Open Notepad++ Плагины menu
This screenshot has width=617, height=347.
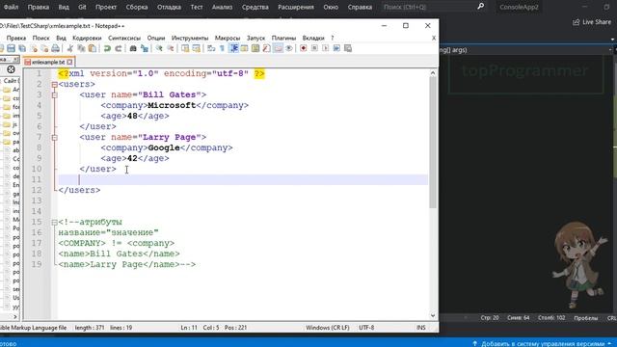pos(283,39)
